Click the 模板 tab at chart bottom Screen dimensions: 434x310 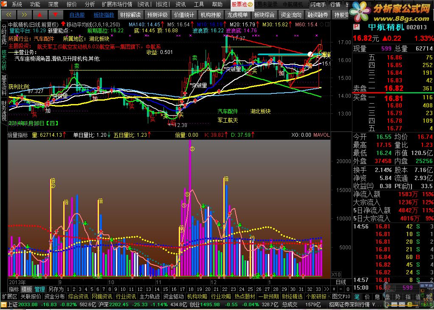click(x=27, y=289)
